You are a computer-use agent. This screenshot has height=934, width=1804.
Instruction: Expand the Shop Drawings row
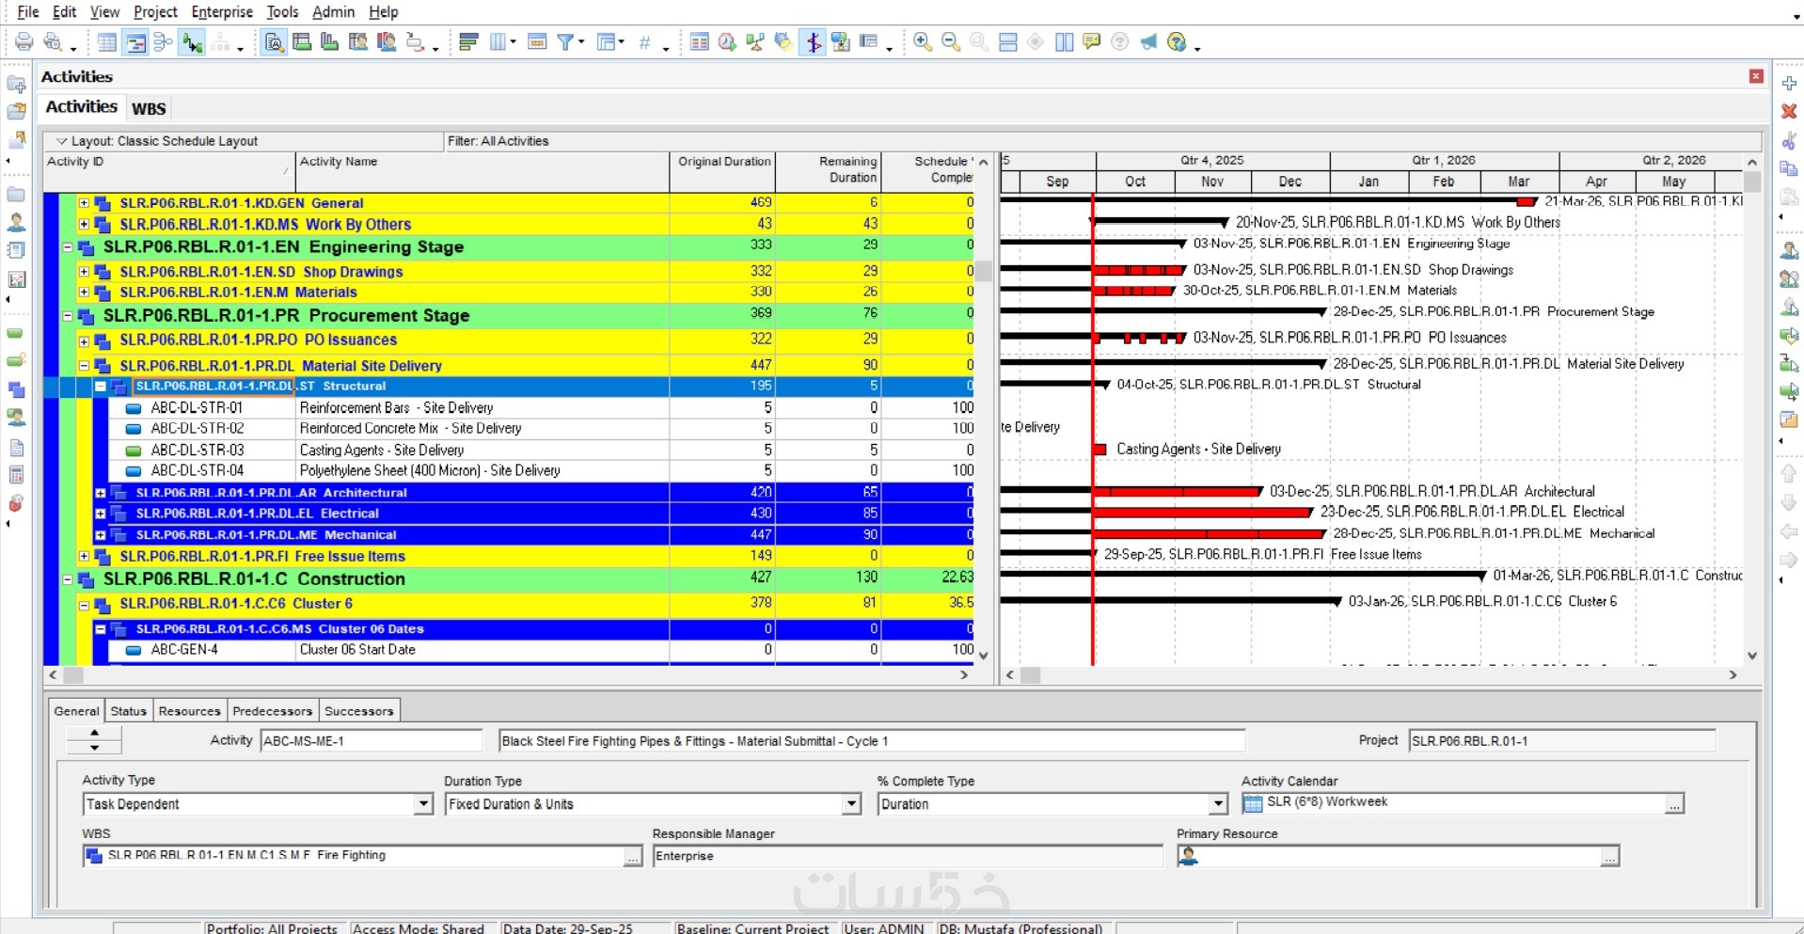pos(84,272)
